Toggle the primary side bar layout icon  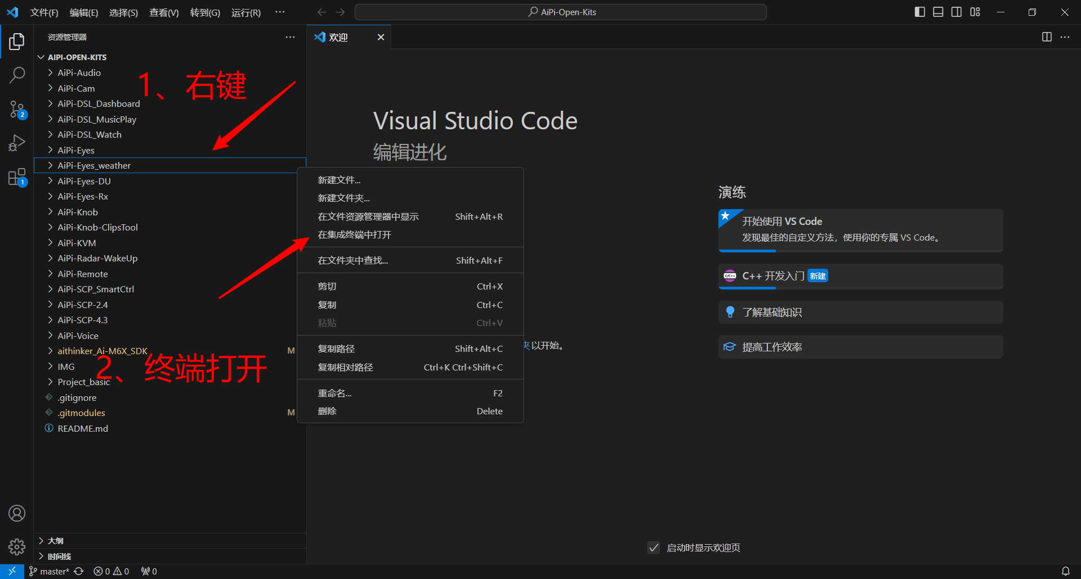(920, 12)
